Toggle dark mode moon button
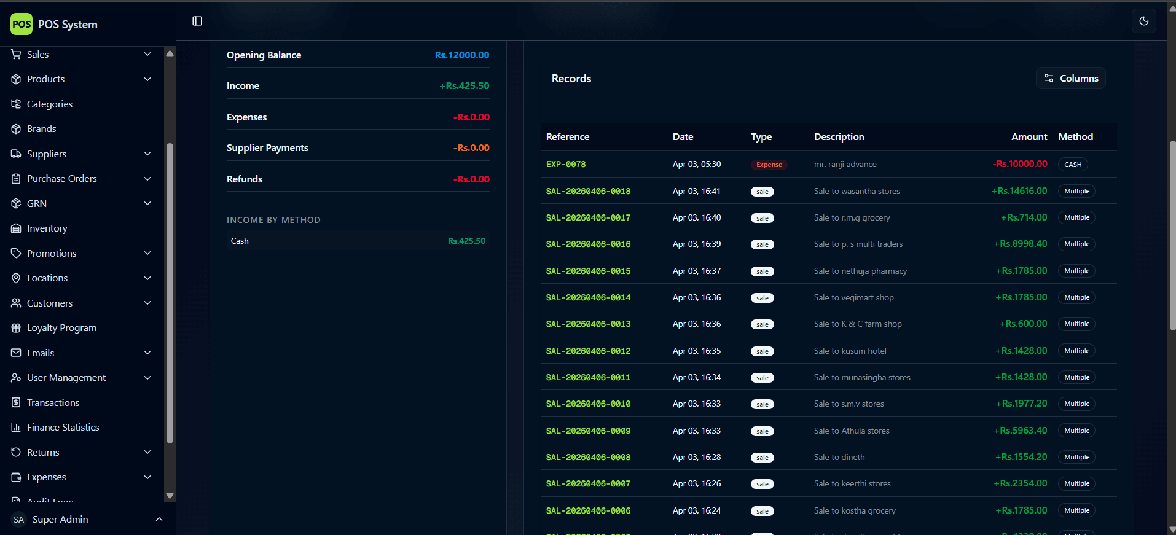The width and height of the screenshot is (1176, 535). tap(1144, 21)
